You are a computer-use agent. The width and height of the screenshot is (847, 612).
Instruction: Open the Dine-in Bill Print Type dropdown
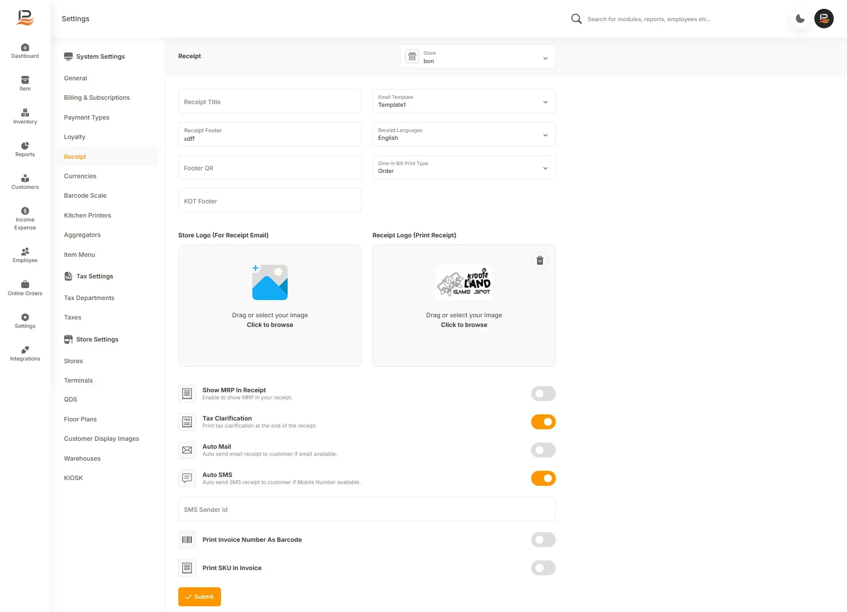pyautogui.click(x=464, y=168)
